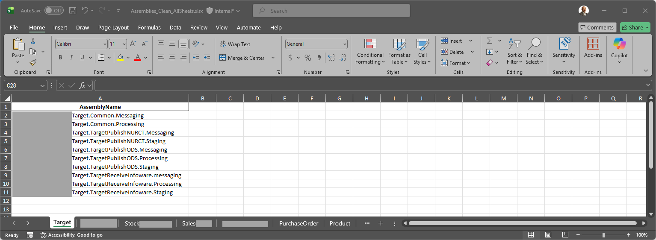This screenshot has height=240, width=656.
Task: Expand the Name Box dropdown
Action: (x=42, y=85)
